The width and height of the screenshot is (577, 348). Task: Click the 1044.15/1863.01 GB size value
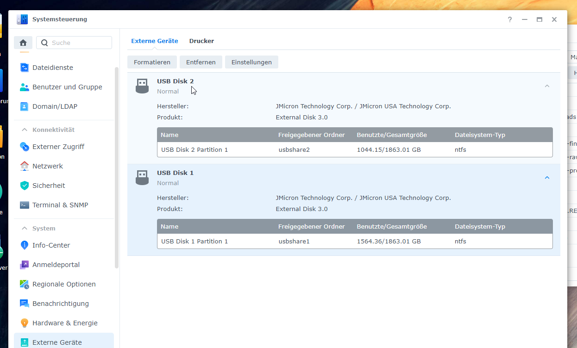389,149
